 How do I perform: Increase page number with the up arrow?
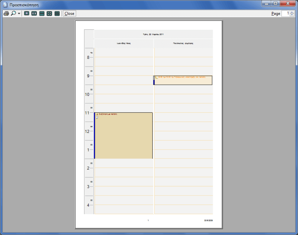tap(292, 12)
